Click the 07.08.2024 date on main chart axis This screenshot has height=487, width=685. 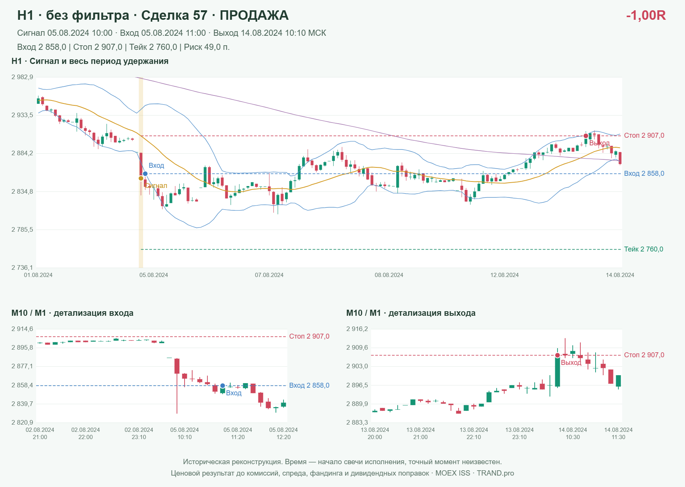pyautogui.click(x=269, y=275)
